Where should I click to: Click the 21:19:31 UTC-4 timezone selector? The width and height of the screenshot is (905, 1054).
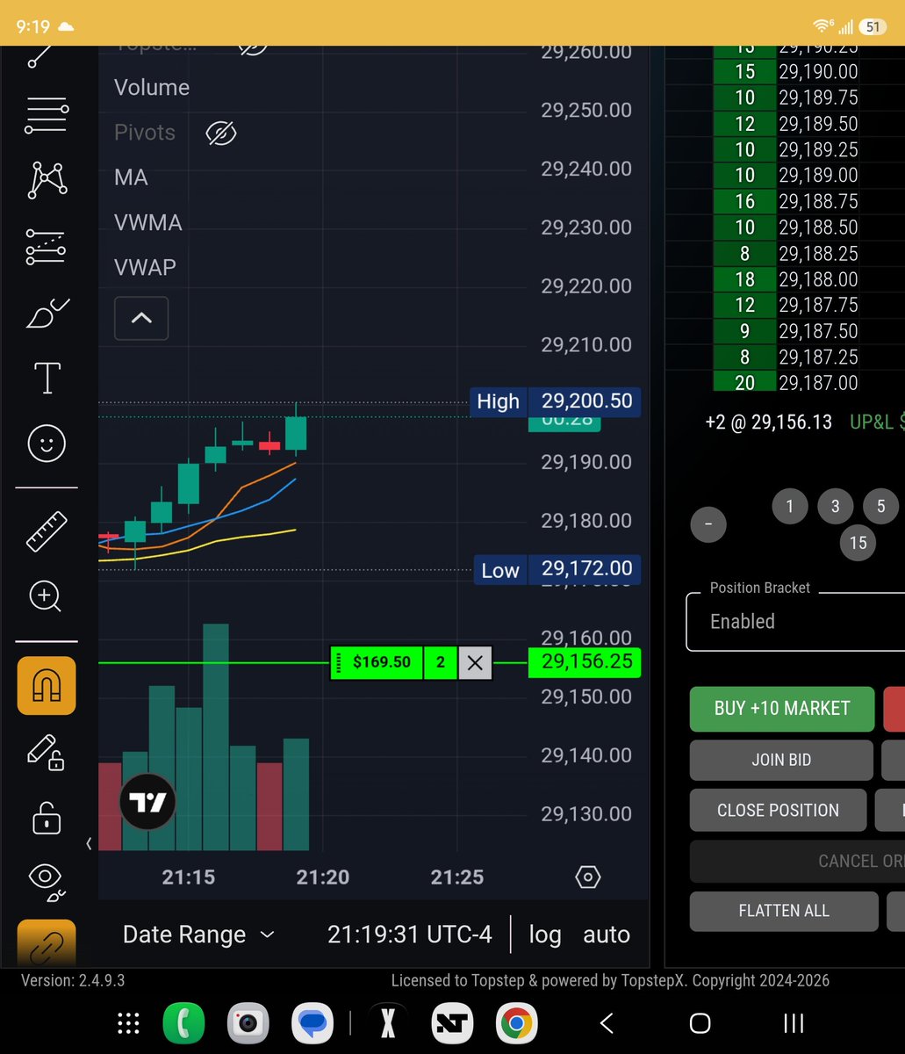click(x=410, y=935)
